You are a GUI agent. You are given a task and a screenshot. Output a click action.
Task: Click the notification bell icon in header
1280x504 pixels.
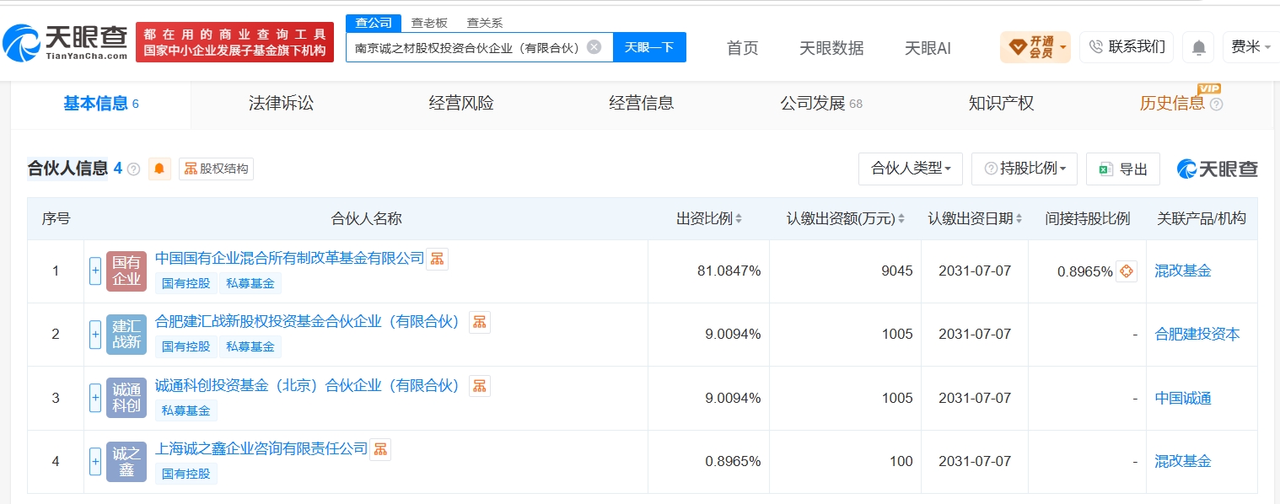[x=1198, y=47]
